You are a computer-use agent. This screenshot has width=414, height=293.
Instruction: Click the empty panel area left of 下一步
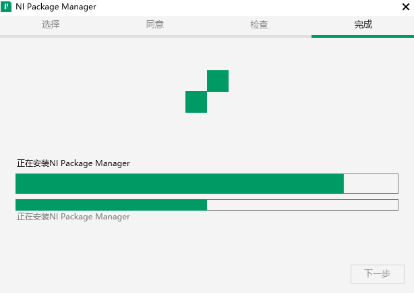(202, 273)
